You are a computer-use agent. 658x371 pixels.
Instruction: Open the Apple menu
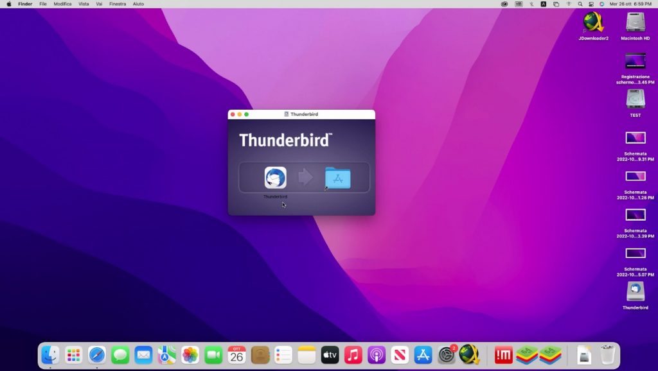click(x=9, y=4)
